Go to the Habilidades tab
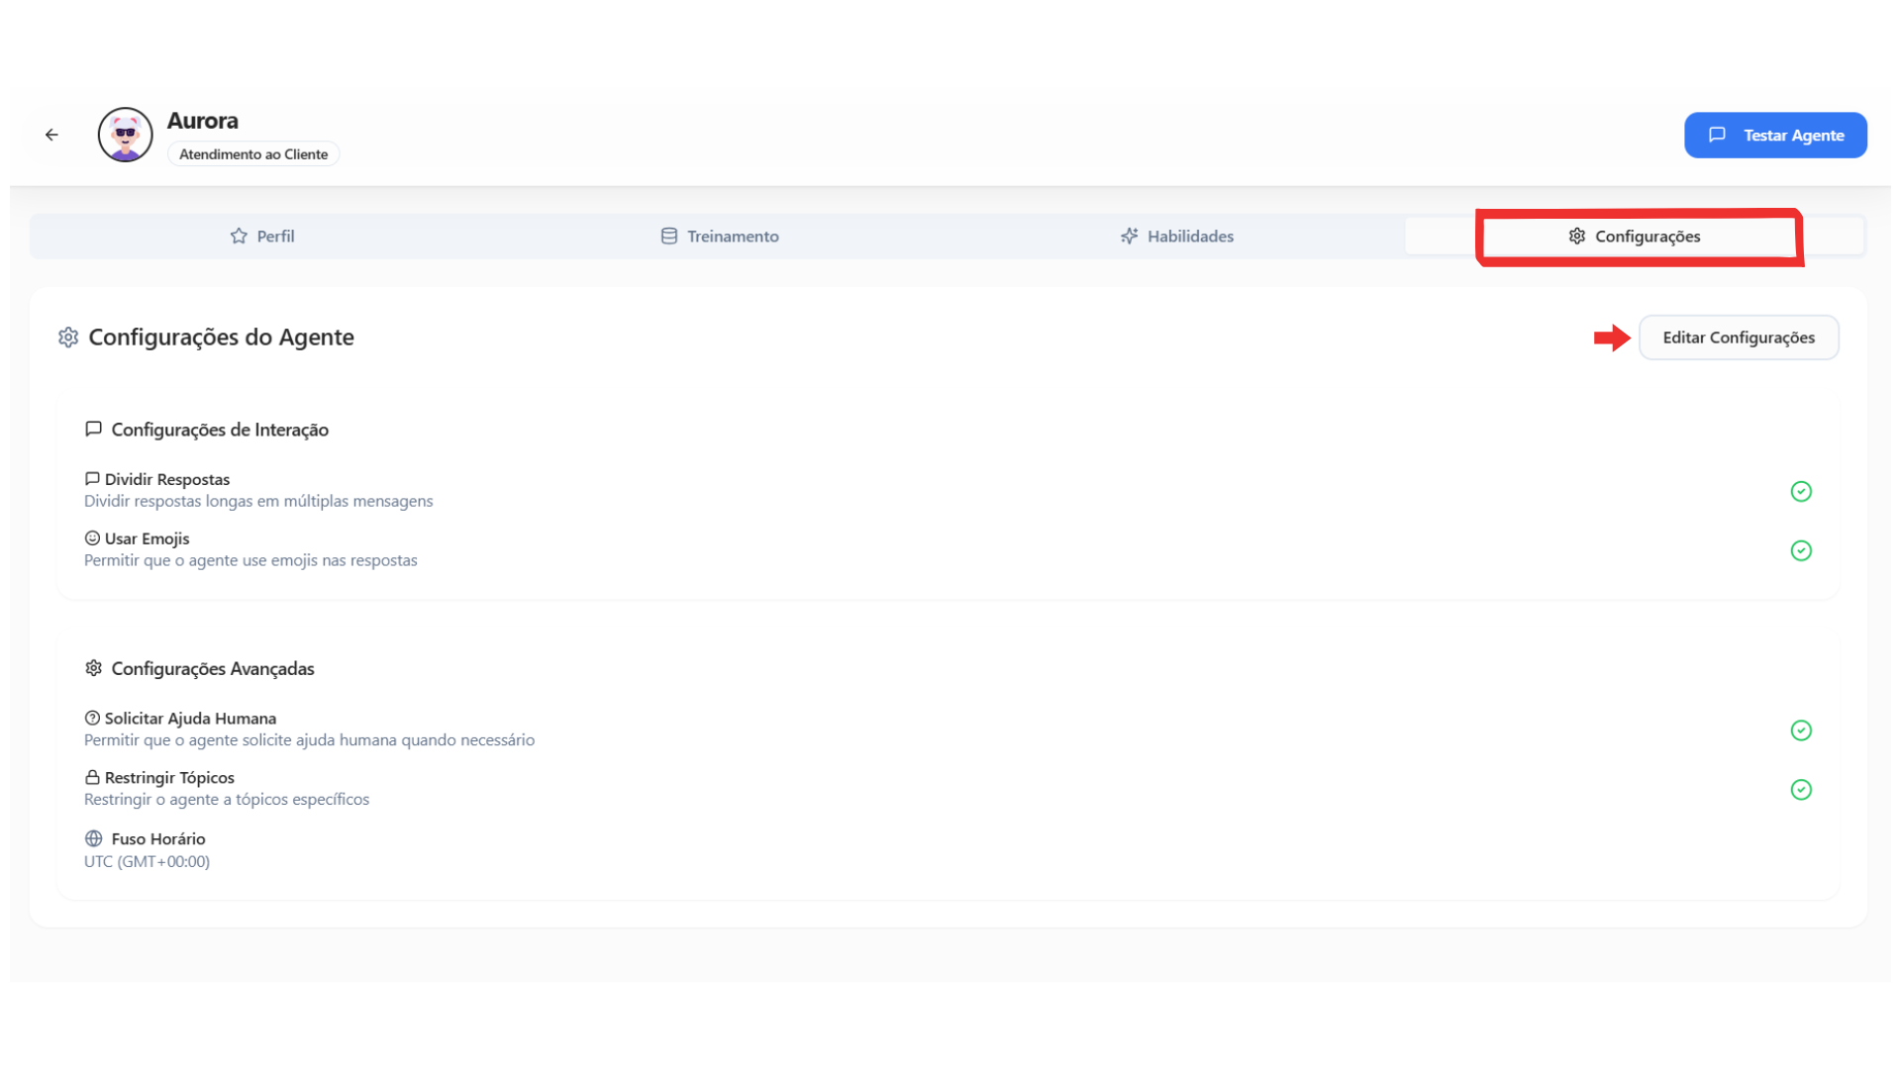Image resolution: width=1901 pixels, height=1069 pixels. 1177,237
